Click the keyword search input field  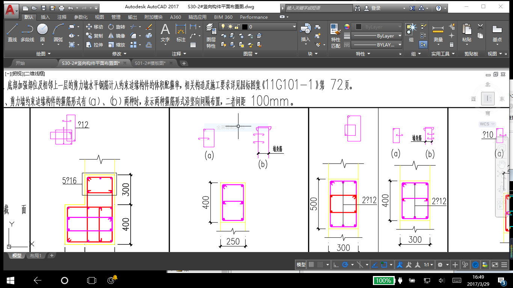[319, 8]
